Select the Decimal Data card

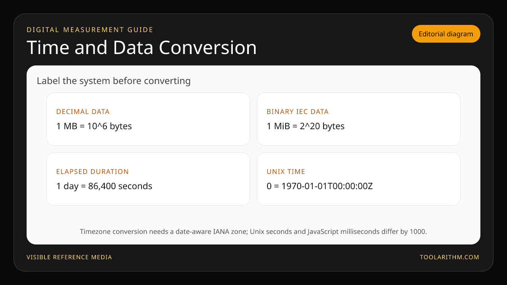148,119
